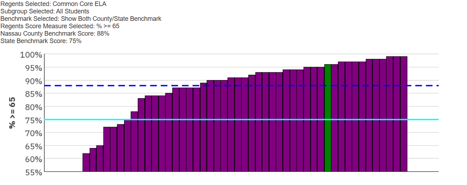Click 'Subgroup Selected: All Students' text
The image size is (467, 185).
tap(45, 11)
